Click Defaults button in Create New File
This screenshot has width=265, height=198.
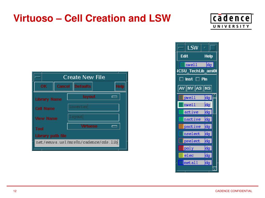coord(83,86)
